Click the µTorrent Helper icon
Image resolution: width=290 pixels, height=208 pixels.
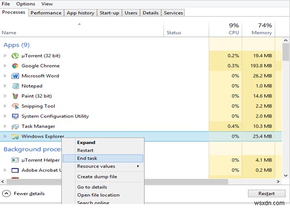point(15,160)
